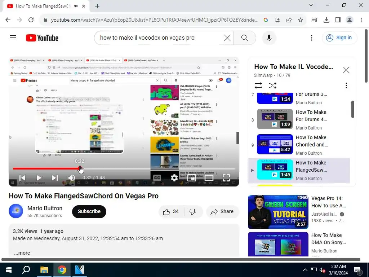
Task: Toggle theater mode on the player
Action: 209,178
